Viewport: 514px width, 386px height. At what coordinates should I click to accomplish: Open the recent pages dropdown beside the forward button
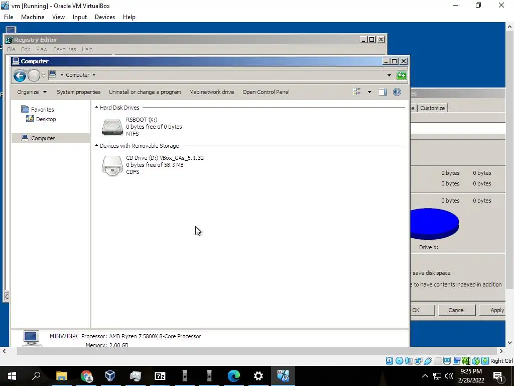point(43,76)
